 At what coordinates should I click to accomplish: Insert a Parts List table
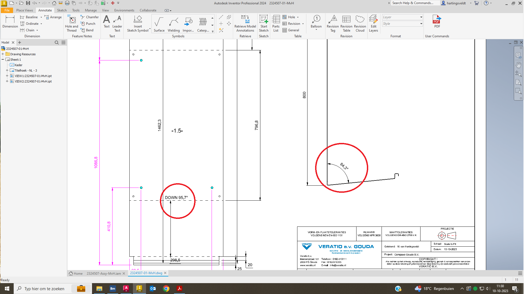pyautogui.click(x=276, y=23)
